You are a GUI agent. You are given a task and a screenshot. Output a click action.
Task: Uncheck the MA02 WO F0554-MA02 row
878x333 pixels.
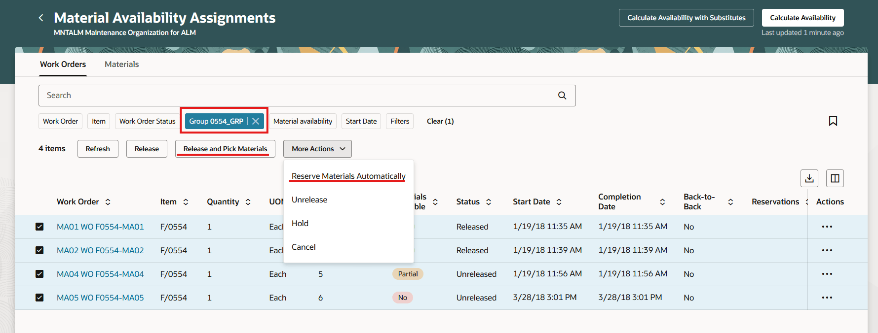tap(39, 250)
